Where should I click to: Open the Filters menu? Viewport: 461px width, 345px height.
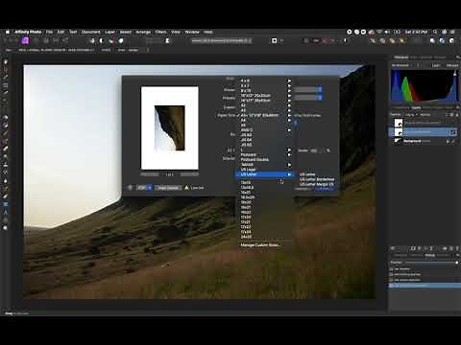pyautogui.click(x=160, y=32)
